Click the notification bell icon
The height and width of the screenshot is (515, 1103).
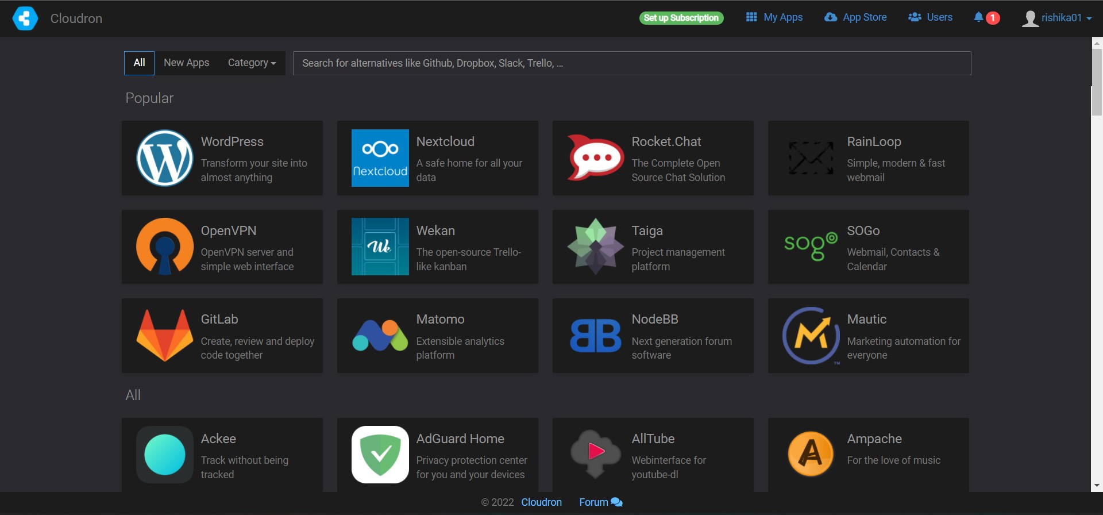click(x=978, y=17)
